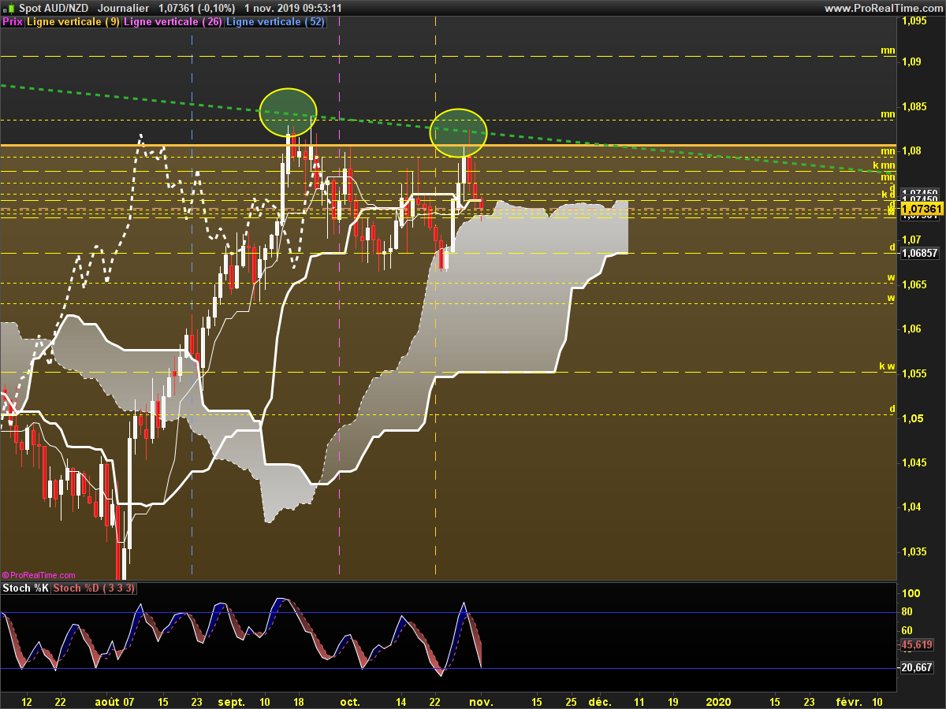Click the févr. month label on the time axis

click(x=849, y=700)
